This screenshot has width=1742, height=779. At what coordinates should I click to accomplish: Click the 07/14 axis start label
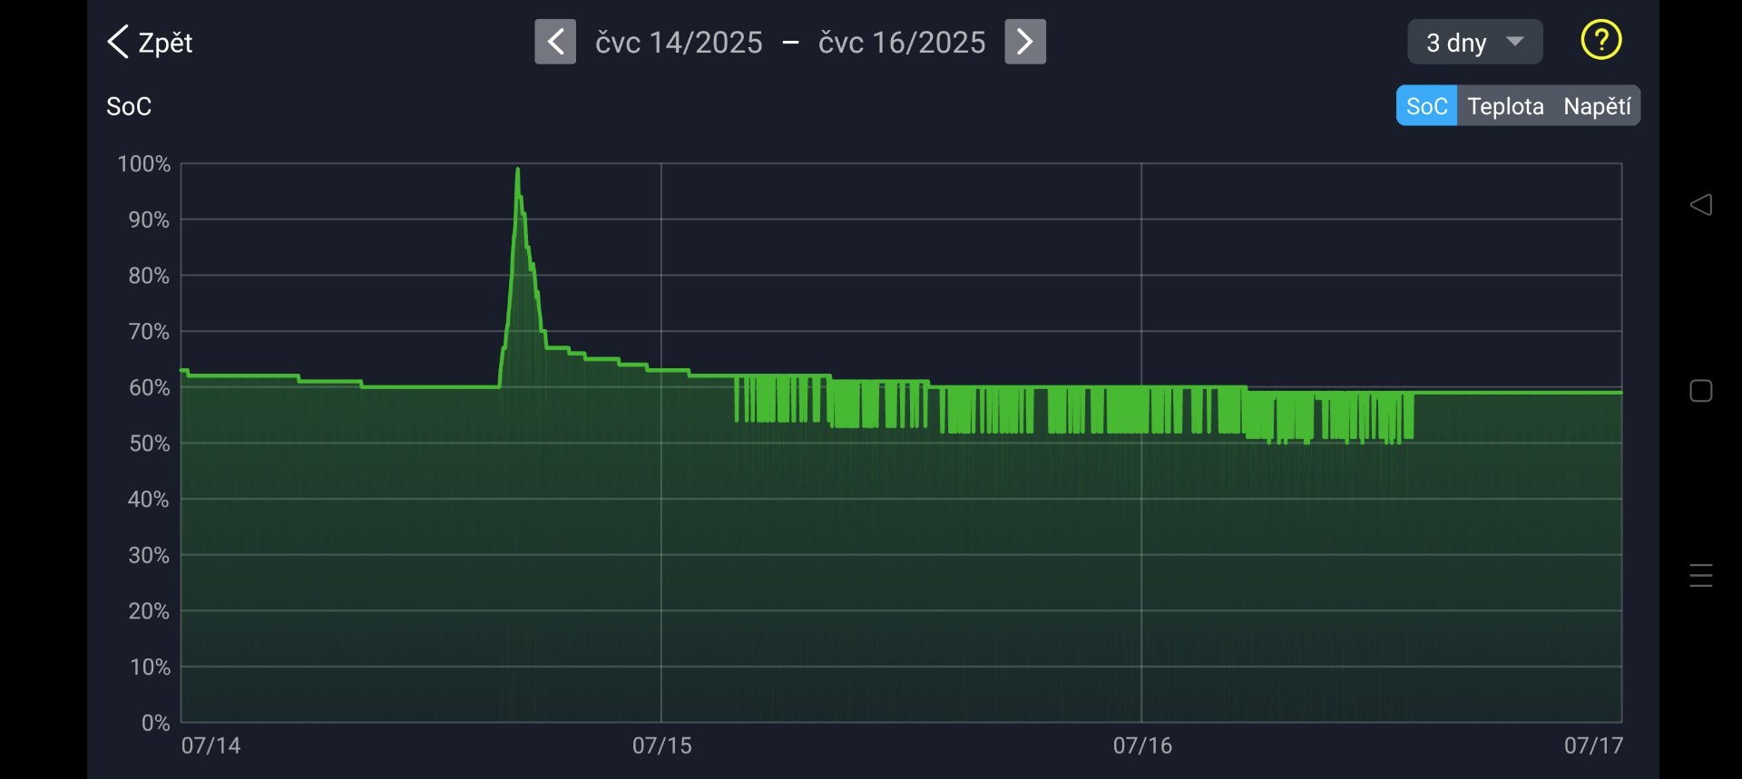tap(210, 745)
